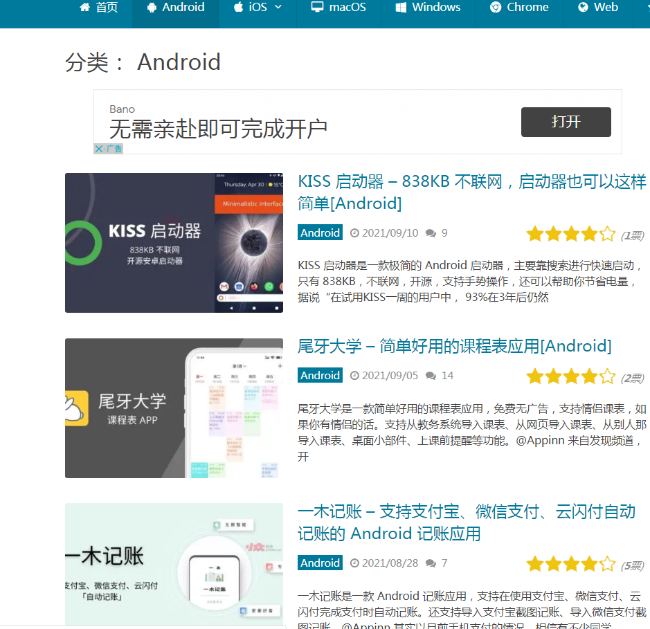The width and height of the screenshot is (650, 629).
Task: Open the 尾牙大学 article title
Action: click(x=454, y=346)
